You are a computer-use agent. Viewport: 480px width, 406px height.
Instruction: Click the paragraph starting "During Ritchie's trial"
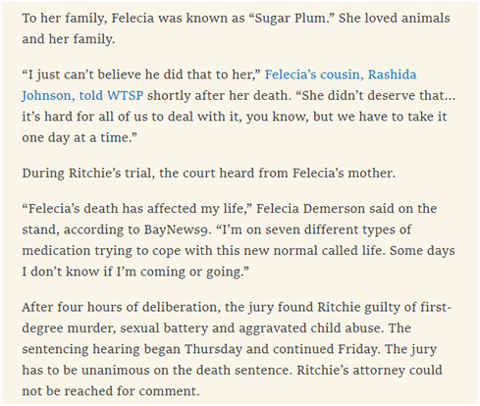point(209,173)
